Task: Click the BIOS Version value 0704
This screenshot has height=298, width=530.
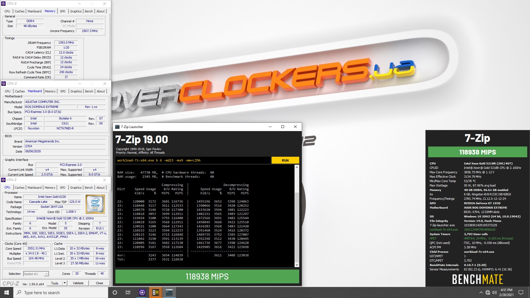Action: click(x=65, y=146)
